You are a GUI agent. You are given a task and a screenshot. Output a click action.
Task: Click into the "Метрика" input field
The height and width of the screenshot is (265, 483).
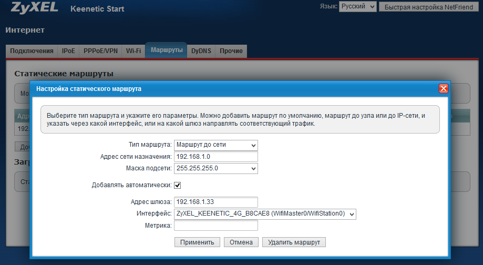tap(215, 226)
